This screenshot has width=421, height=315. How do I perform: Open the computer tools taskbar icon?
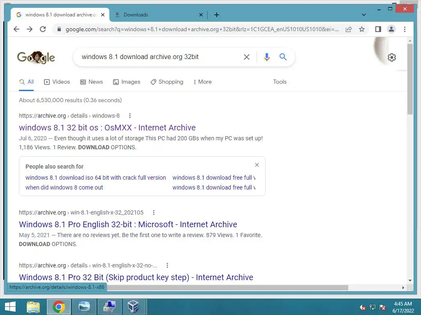[109, 307]
